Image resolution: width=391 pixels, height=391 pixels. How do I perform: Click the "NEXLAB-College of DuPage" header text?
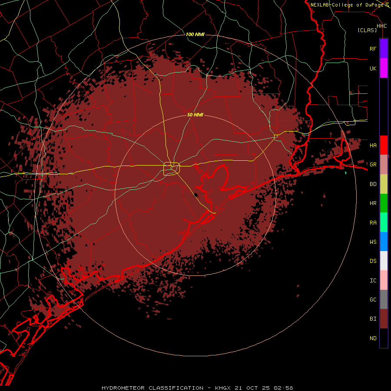pos(347,5)
